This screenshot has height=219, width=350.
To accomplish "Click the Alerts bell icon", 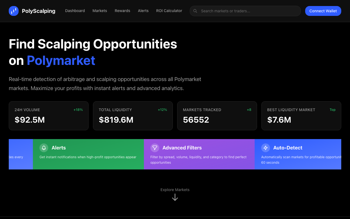I will (x=44, y=148).
